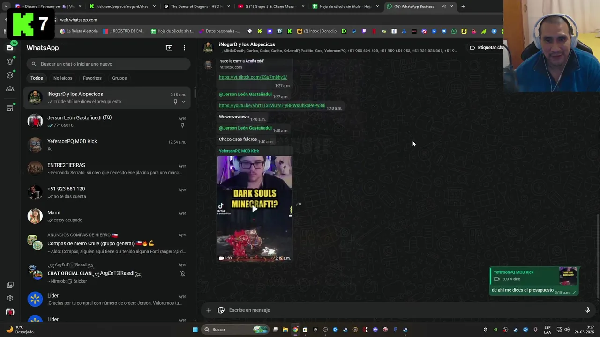Screen dimensions: 600x337
Task: Switch to the kick.com popout chat tab
Action: (122, 7)
